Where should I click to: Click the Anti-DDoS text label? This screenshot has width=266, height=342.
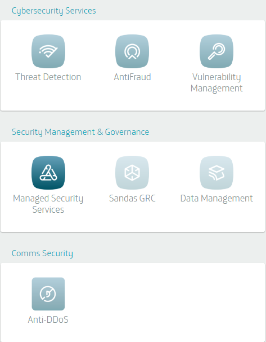click(x=48, y=319)
